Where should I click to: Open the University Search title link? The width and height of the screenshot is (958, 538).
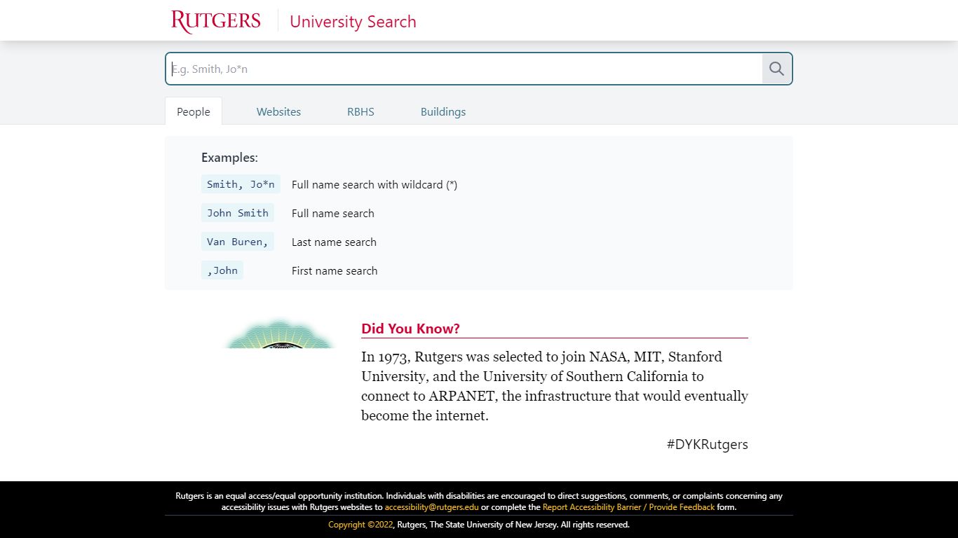353,22
